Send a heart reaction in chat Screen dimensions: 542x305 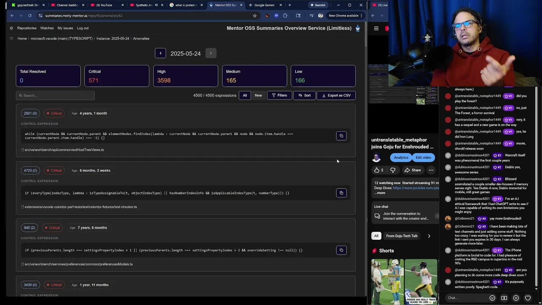pos(528,298)
